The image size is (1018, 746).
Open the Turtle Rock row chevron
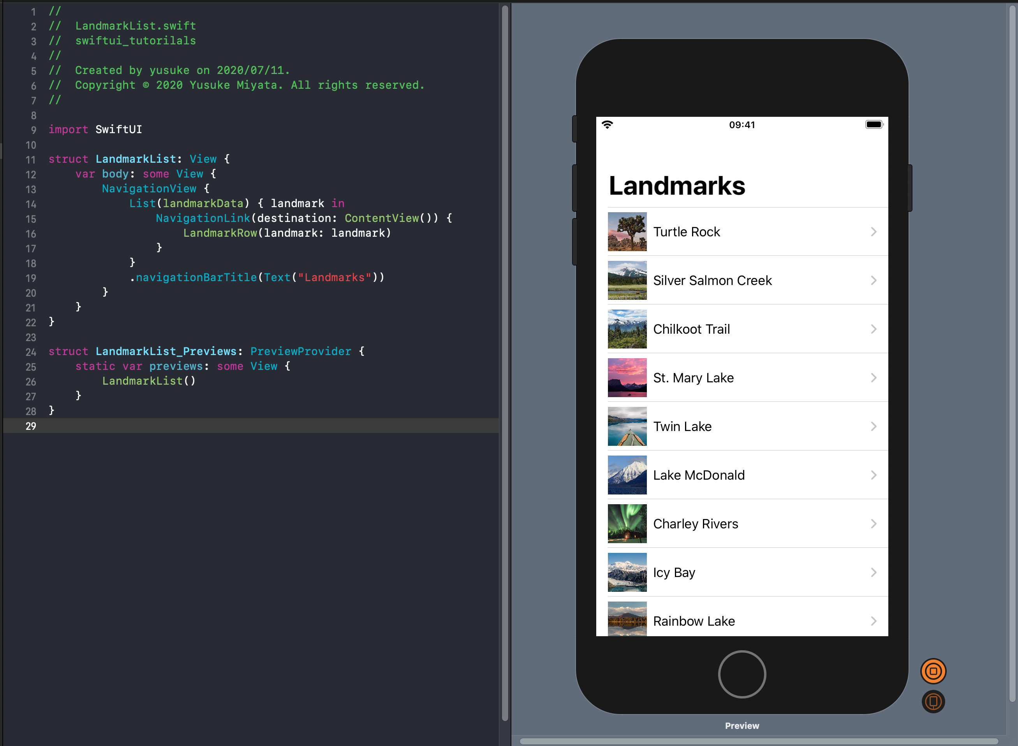click(x=874, y=232)
